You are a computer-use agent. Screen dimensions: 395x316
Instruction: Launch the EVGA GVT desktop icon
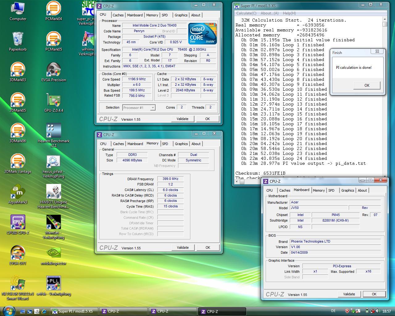click(18, 256)
